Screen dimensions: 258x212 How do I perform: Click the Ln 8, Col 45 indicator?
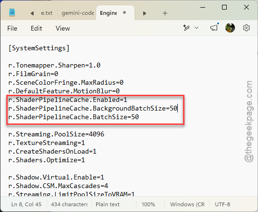[x=26, y=204]
